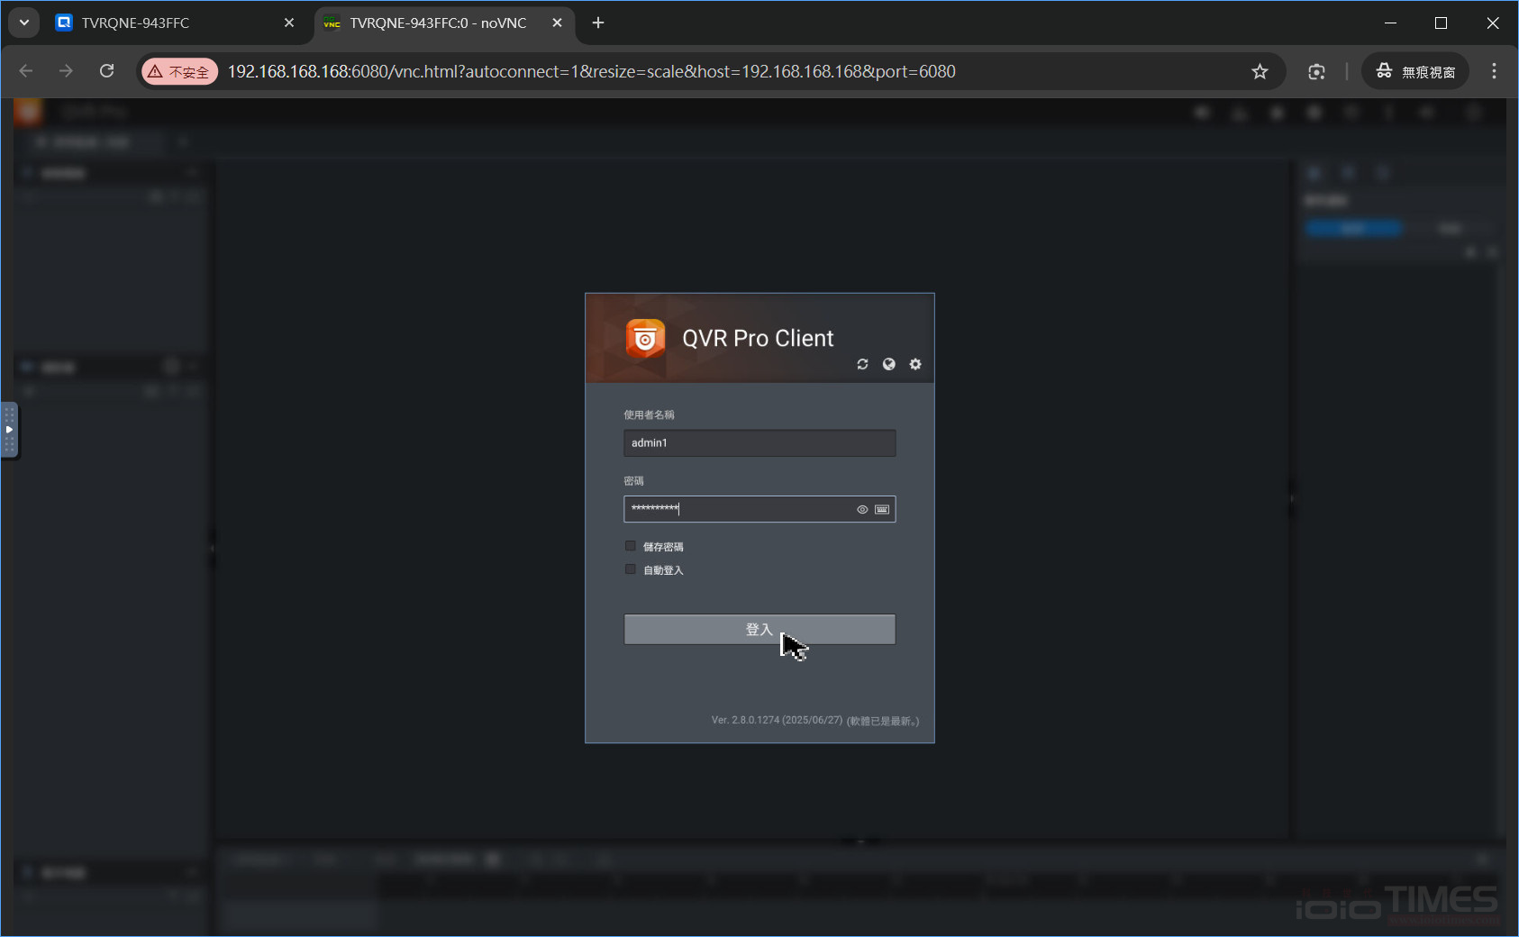The height and width of the screenshot is (937, 1519).
Task: Click the '不安全' site security badge
Action: pos(179,72)
